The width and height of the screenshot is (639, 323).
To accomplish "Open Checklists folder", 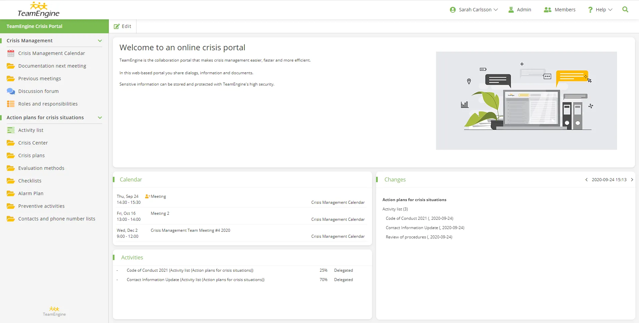I will coord(30,181).
